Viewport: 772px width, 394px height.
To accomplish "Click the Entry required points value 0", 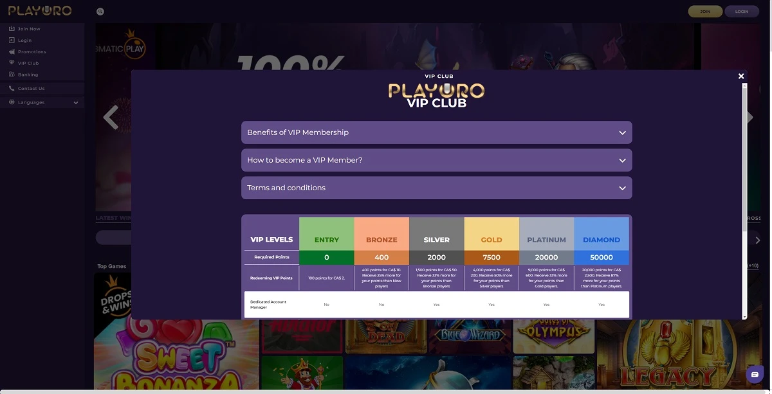I will pyautogui.click(x=327, y=257).
